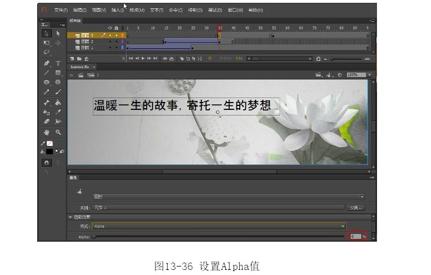Select the Hand tool
This screenshot has width=431, height=275.
[x=47, y=133]
